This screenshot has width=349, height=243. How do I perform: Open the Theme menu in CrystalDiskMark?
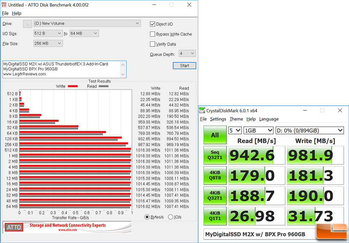(x=236, y=119)
